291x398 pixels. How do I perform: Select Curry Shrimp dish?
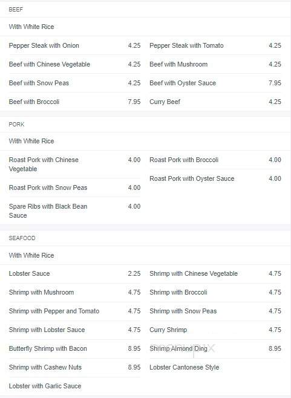(168, 330)
